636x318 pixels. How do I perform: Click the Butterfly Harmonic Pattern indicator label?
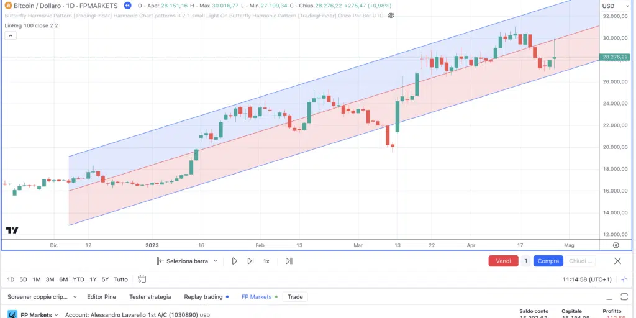[194, 16]
